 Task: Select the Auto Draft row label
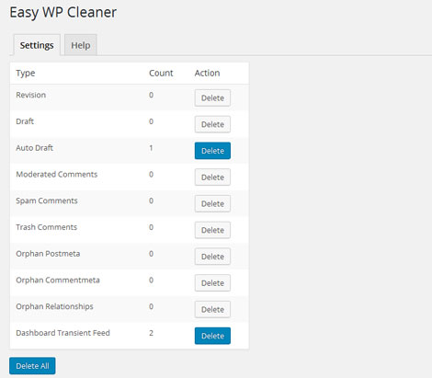click(x=34, y=148)
